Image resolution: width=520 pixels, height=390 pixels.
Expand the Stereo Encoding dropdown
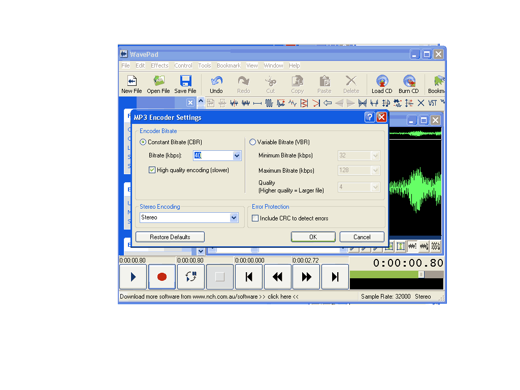(x=234, y=217)
